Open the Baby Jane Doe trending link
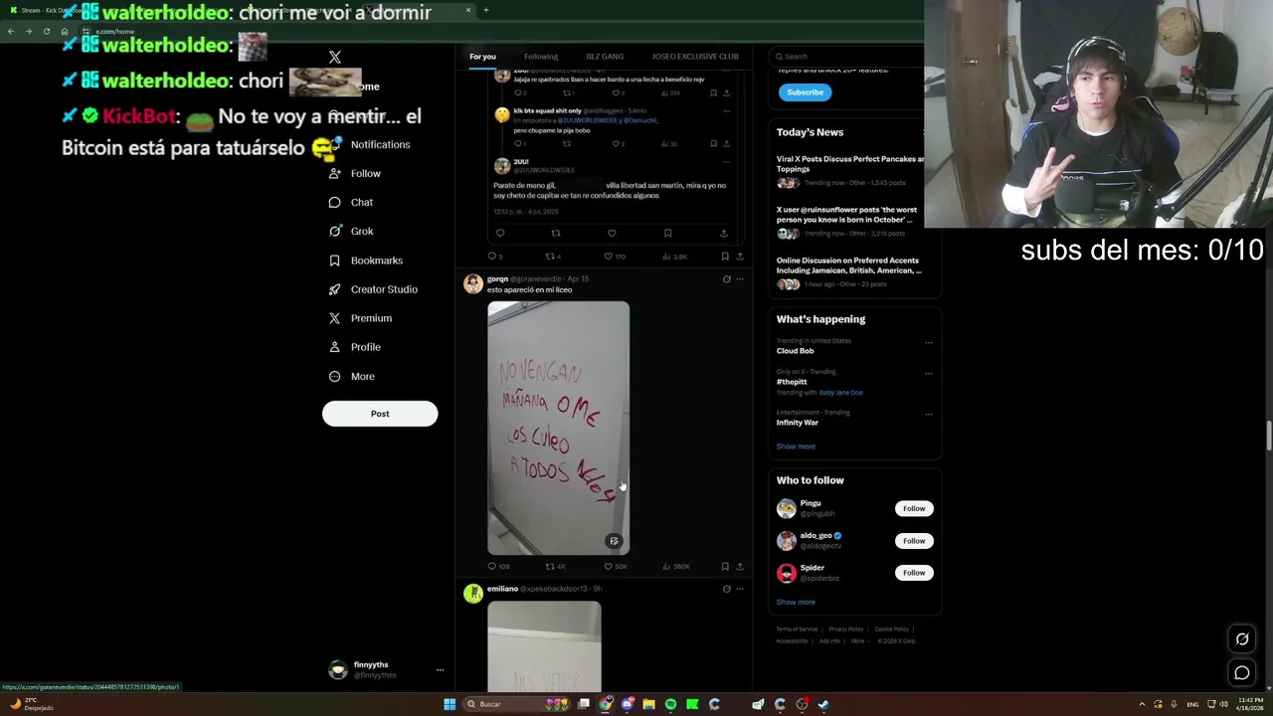 (840, 393)
